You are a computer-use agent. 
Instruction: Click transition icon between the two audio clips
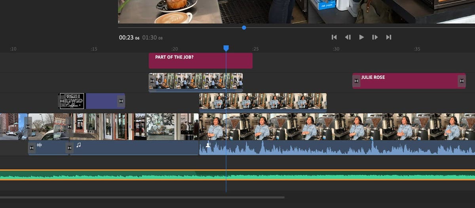tap(70, 148)
